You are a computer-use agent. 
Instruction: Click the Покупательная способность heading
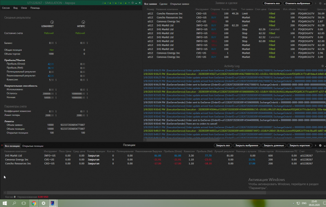(x=21, y=86)
